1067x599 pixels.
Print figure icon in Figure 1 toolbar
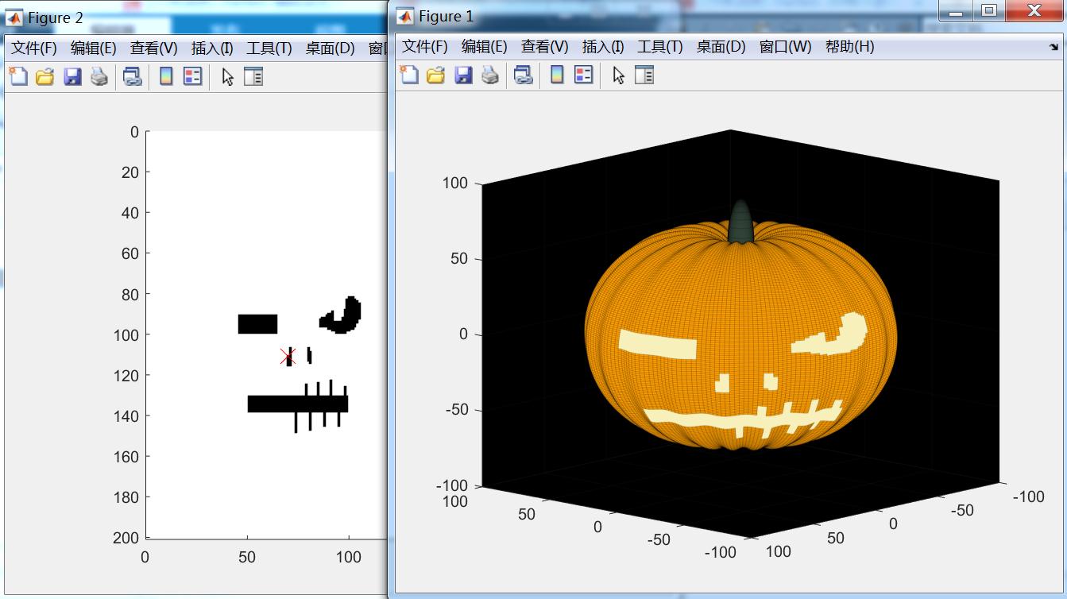[490, 75]
